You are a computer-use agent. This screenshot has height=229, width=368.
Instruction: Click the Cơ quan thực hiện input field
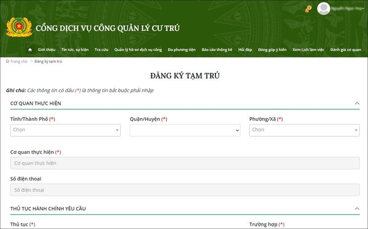185,163
